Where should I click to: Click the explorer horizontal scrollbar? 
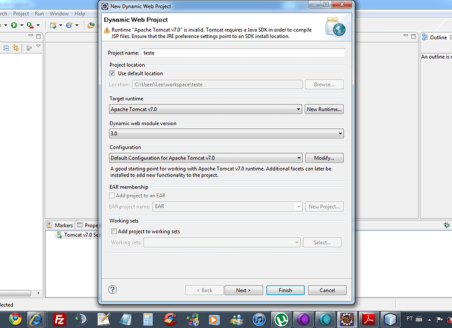click(21, 293)
